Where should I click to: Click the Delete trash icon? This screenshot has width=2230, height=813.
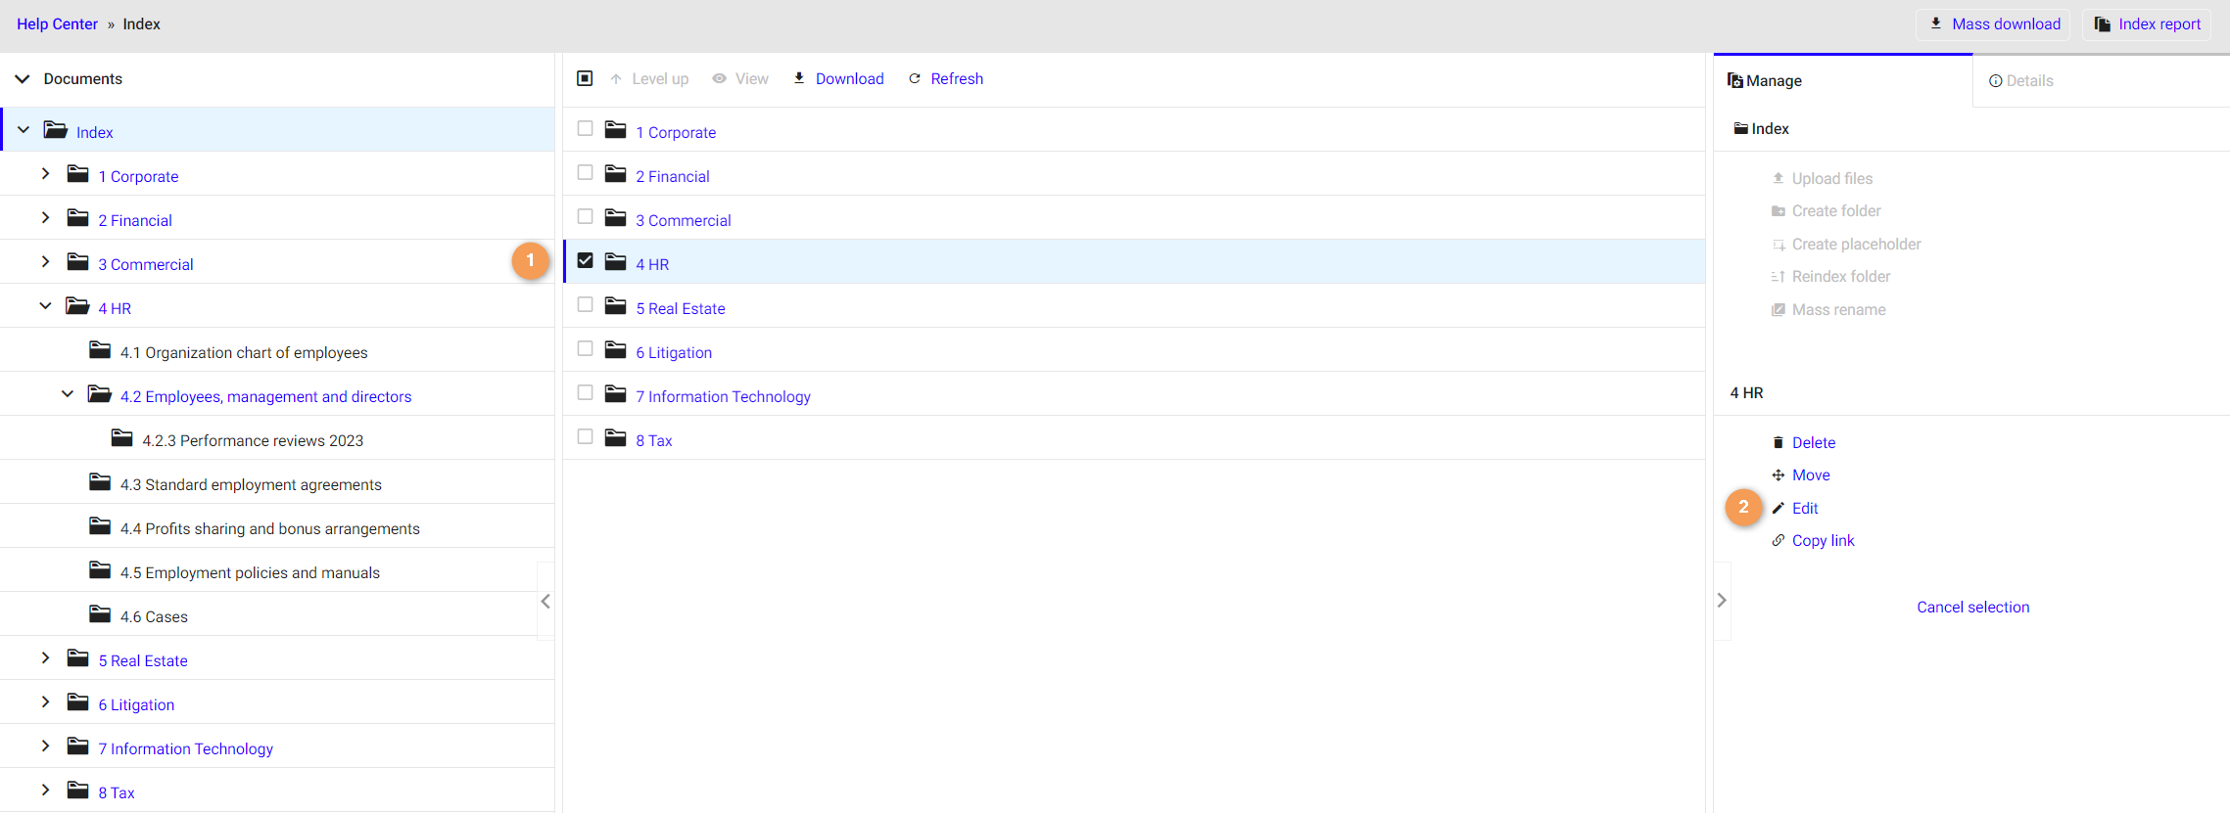pyautogui.click(x=1778, y=443)
